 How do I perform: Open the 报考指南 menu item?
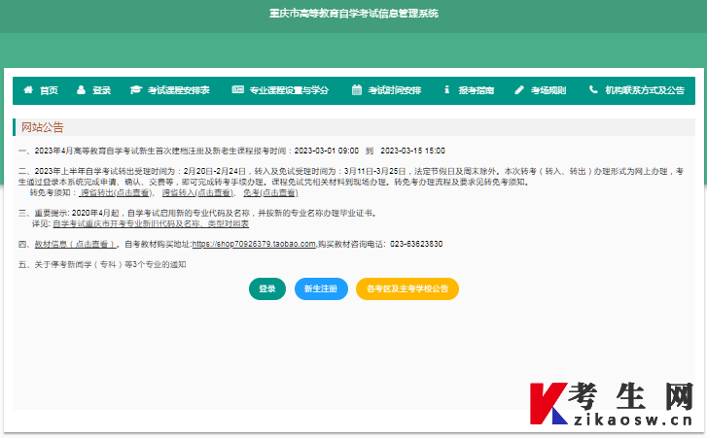(x=477, y=90)
